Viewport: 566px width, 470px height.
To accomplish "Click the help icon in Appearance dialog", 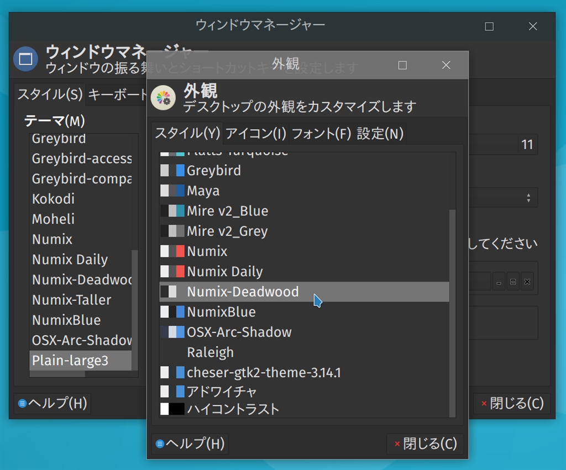I will 160,443.
